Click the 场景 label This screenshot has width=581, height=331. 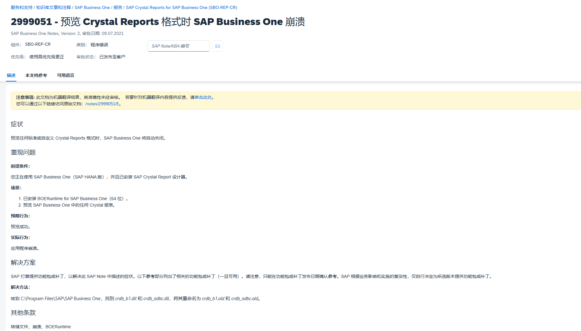[x=16, y=188]
